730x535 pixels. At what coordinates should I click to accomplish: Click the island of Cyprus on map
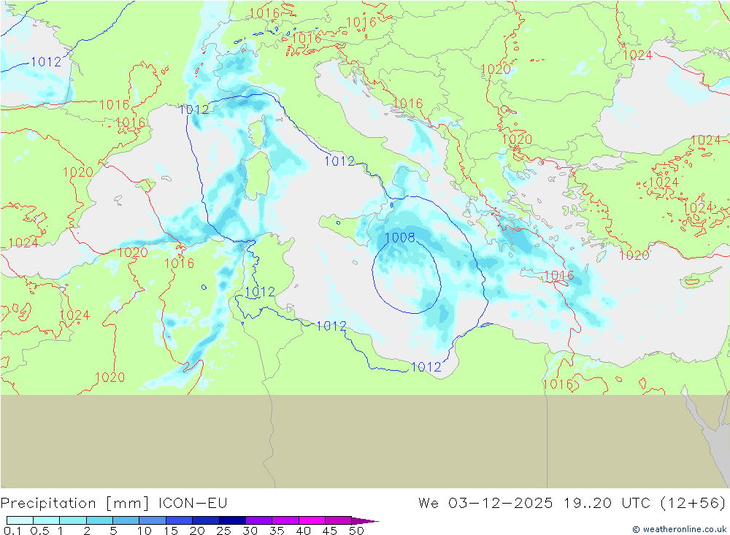(x=695, y=279)
